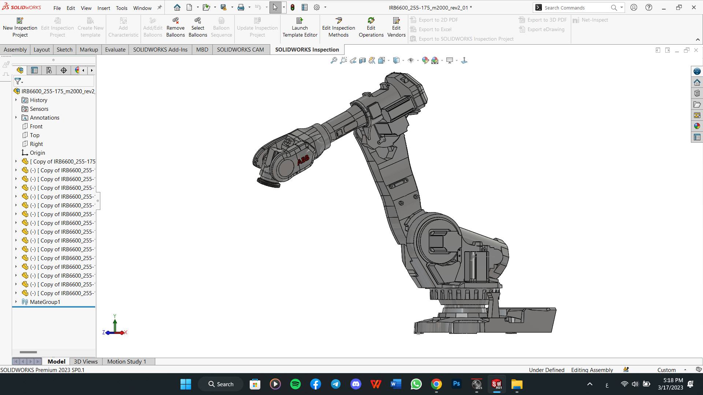
Task: Open Google Chrome from the taskbar
Action: tap(436, 384)
